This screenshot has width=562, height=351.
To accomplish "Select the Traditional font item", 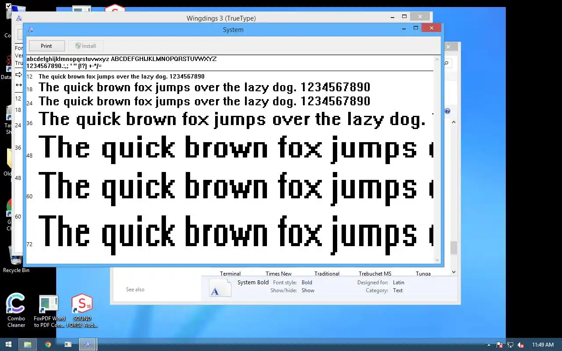I will [327, 273].
